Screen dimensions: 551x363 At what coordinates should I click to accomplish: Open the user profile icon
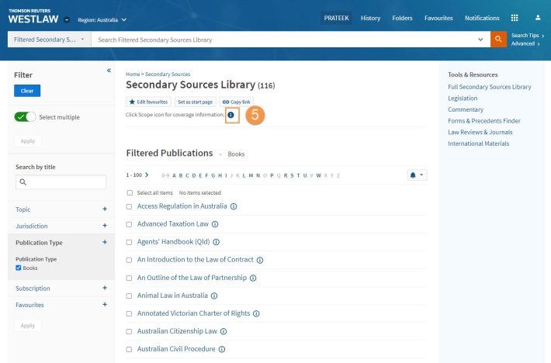[538, 18]
